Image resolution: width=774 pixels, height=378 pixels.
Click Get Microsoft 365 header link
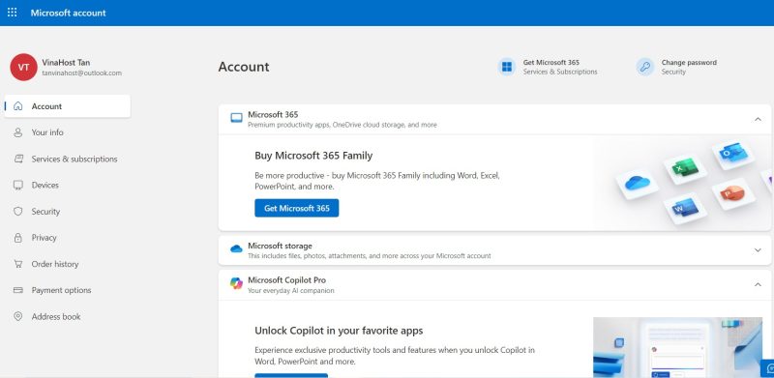[548, 67]
